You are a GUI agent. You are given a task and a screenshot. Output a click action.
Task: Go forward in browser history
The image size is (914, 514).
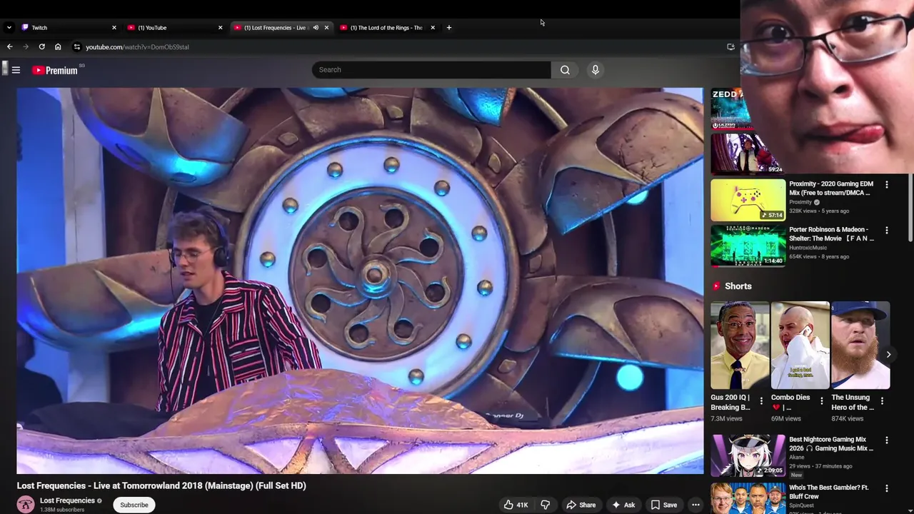(x=26, y=47)
